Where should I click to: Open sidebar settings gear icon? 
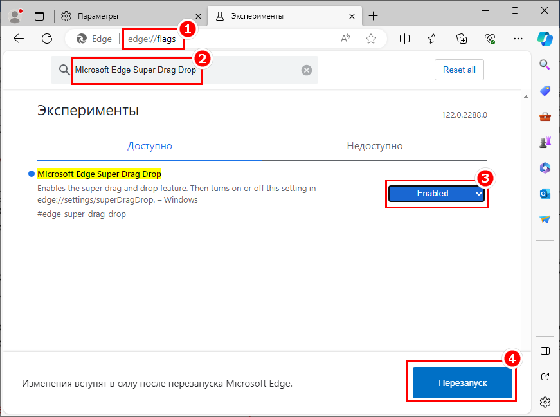coord(545,402)
